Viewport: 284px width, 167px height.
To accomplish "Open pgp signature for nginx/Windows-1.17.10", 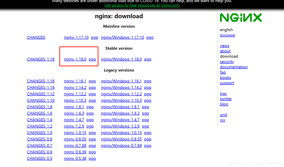I will [150, 38].
